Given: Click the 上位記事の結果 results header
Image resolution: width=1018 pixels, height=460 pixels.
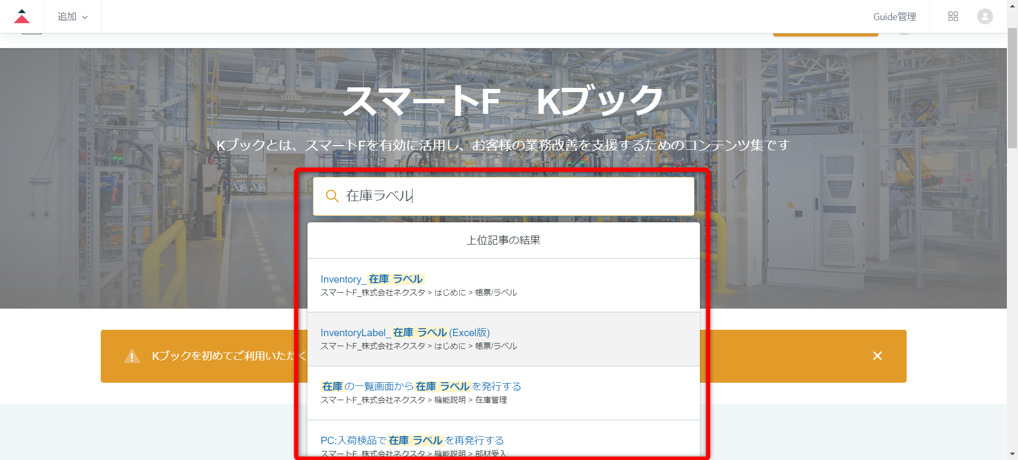Looking at the screenshot, I should click(503, 240).
